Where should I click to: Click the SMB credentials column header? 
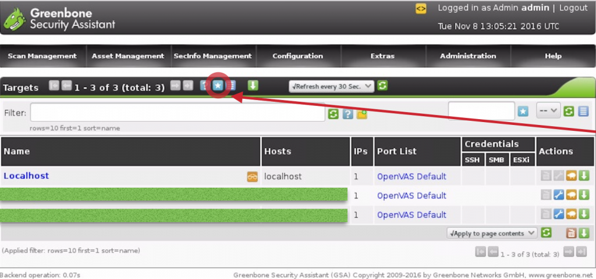496,160
